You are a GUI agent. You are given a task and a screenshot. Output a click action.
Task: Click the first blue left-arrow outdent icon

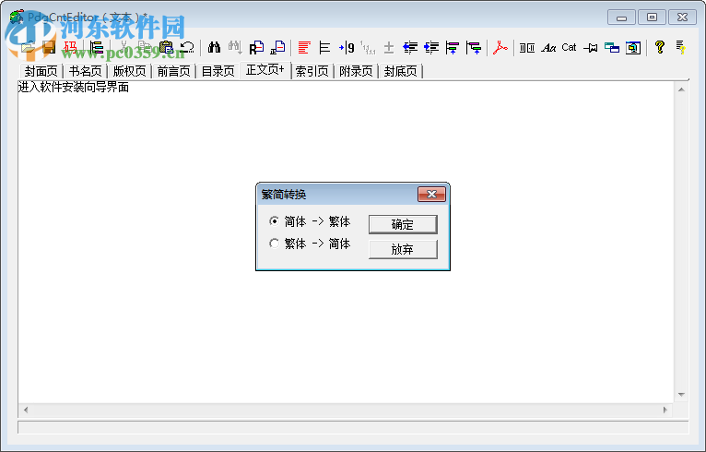tap(410, 47)
